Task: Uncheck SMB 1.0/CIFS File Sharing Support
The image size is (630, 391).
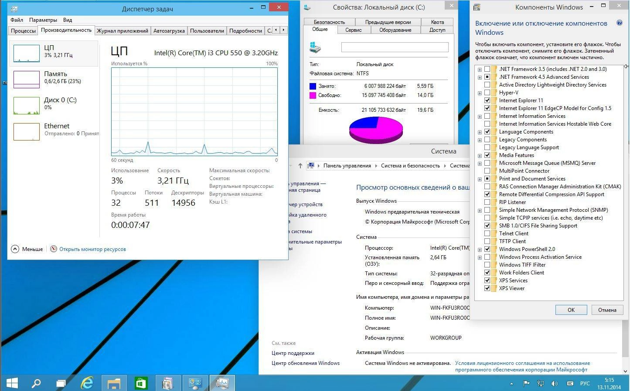Action: 487,226
